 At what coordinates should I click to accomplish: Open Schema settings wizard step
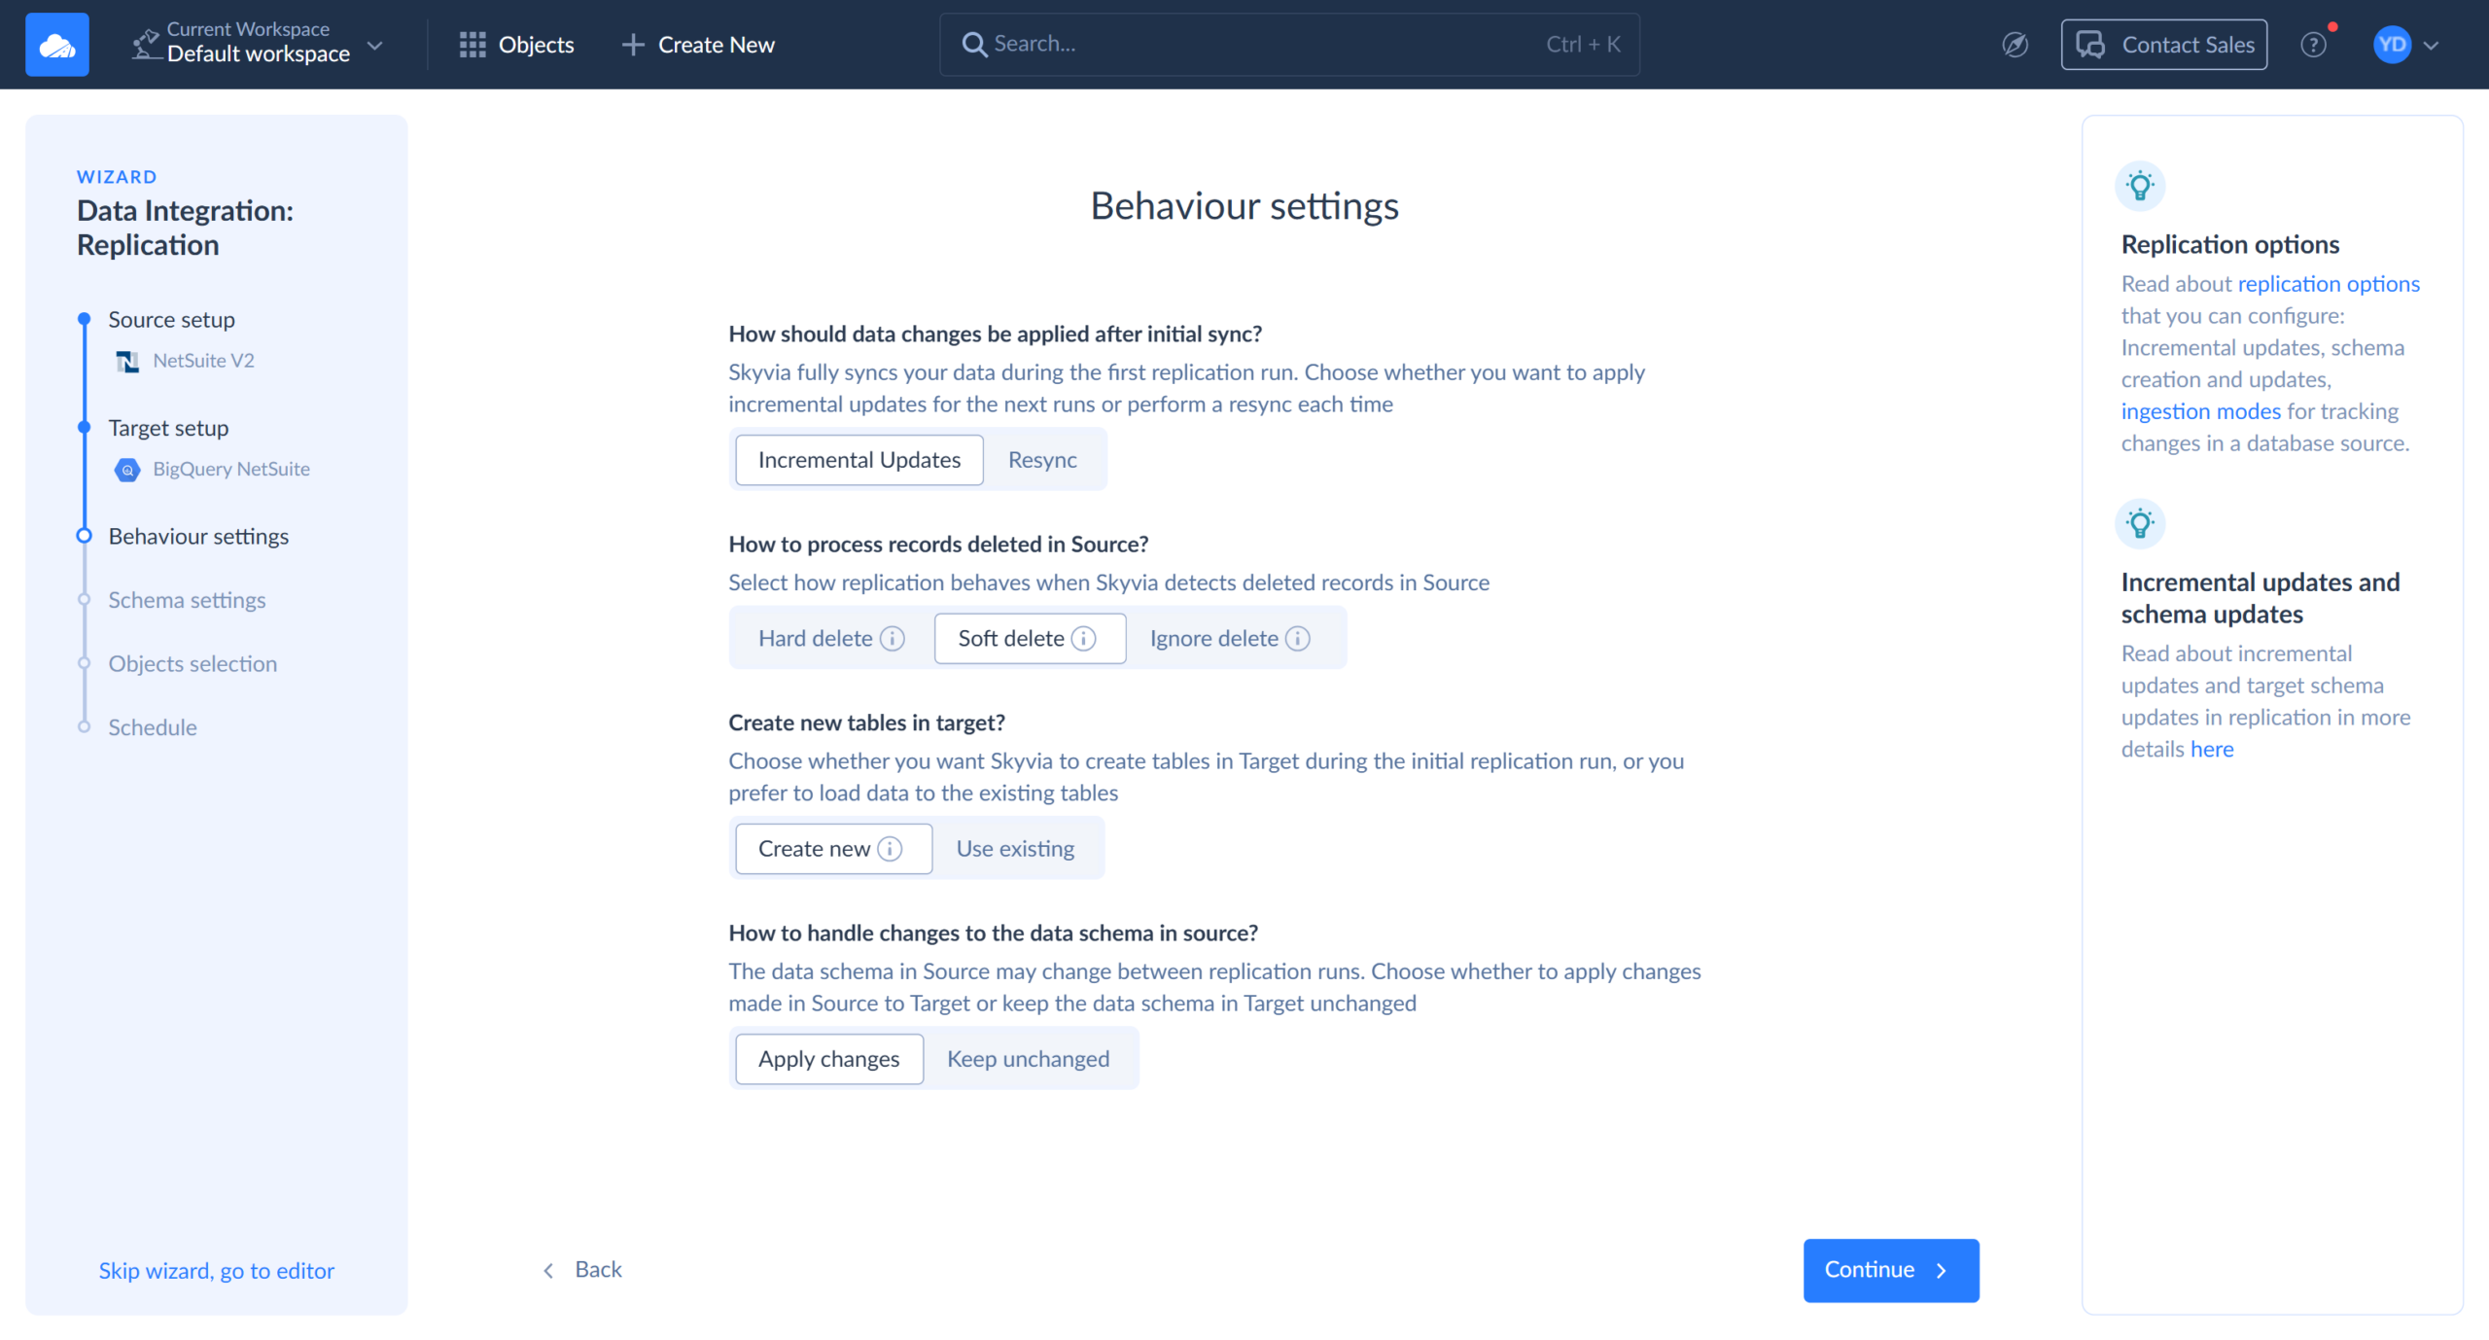coord(187,600)
